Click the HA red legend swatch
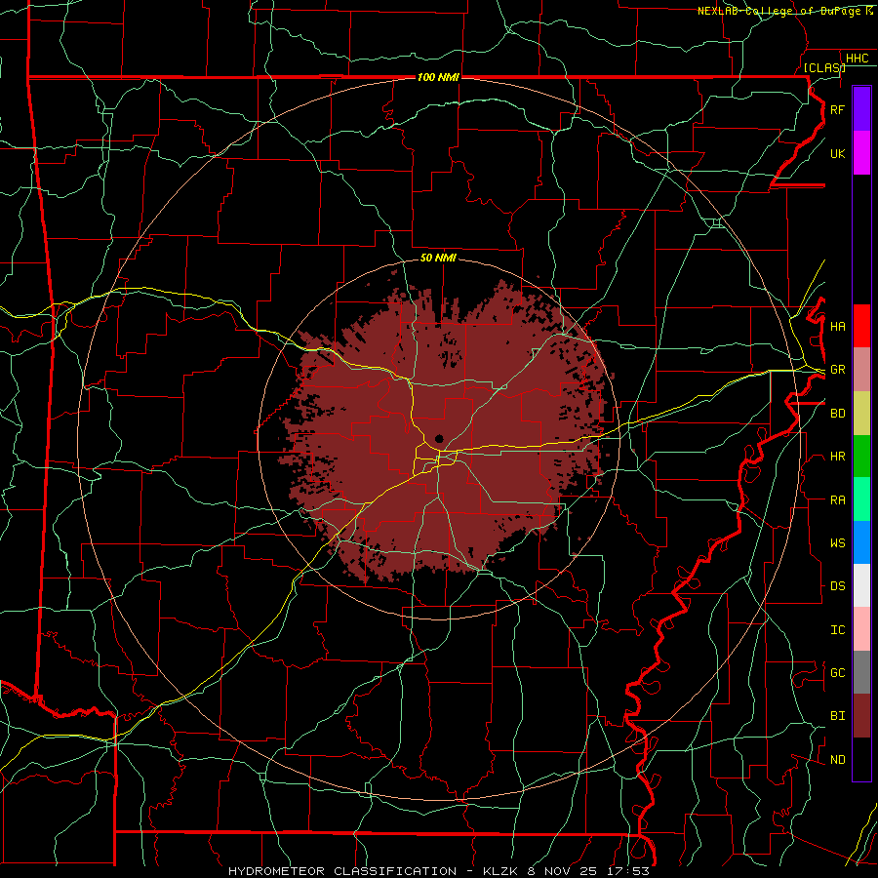 (861, 326)
